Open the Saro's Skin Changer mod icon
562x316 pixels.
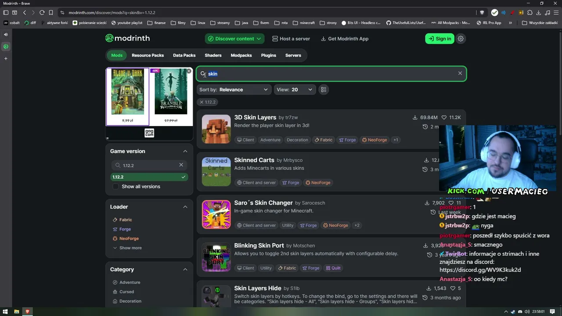point(216,215)
